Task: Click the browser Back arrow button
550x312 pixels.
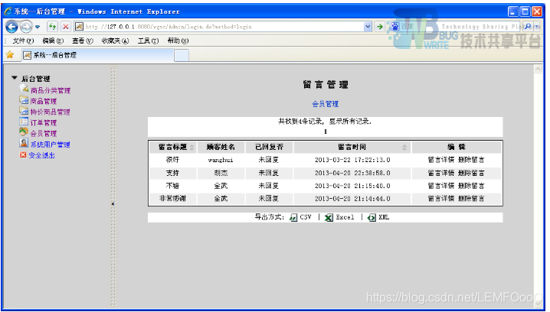Action: pos(11,27)
